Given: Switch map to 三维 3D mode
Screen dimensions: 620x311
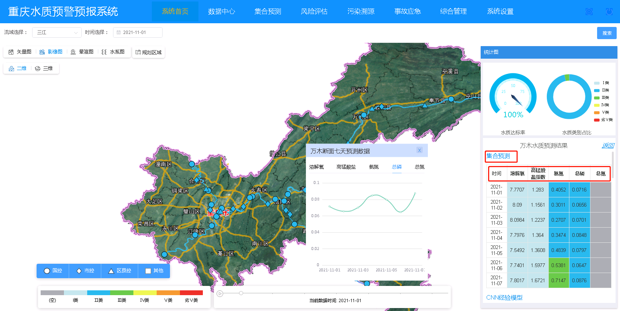Looking at the screenshot, I should tap(44, 69).
